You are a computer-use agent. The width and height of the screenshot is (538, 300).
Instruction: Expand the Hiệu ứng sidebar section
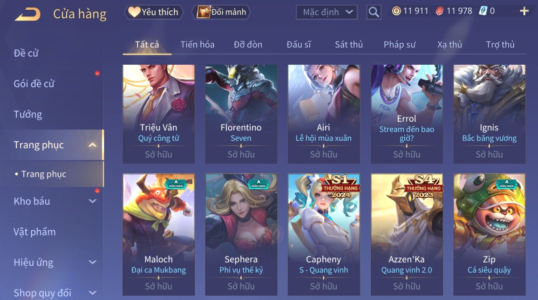click(x=93, y=262)
